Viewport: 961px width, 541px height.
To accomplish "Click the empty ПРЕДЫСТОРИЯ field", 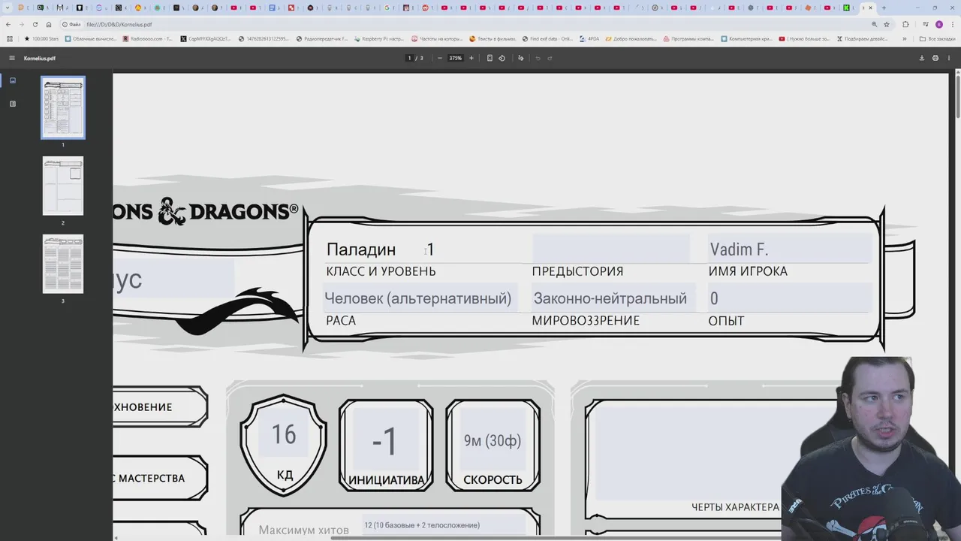I will (x=610, y=249).
